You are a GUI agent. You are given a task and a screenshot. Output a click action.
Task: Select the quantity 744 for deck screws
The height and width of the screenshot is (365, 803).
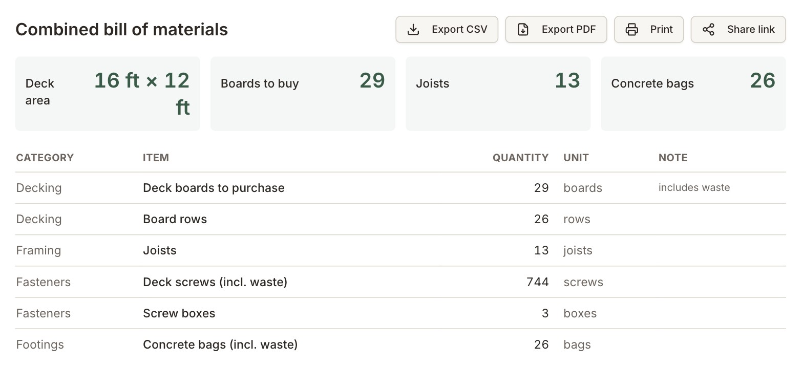537,282
